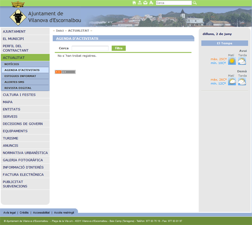Focus the Cerca filter text field
The width and height of the screenshot is (252, 225).
click(x=90, y=48)
